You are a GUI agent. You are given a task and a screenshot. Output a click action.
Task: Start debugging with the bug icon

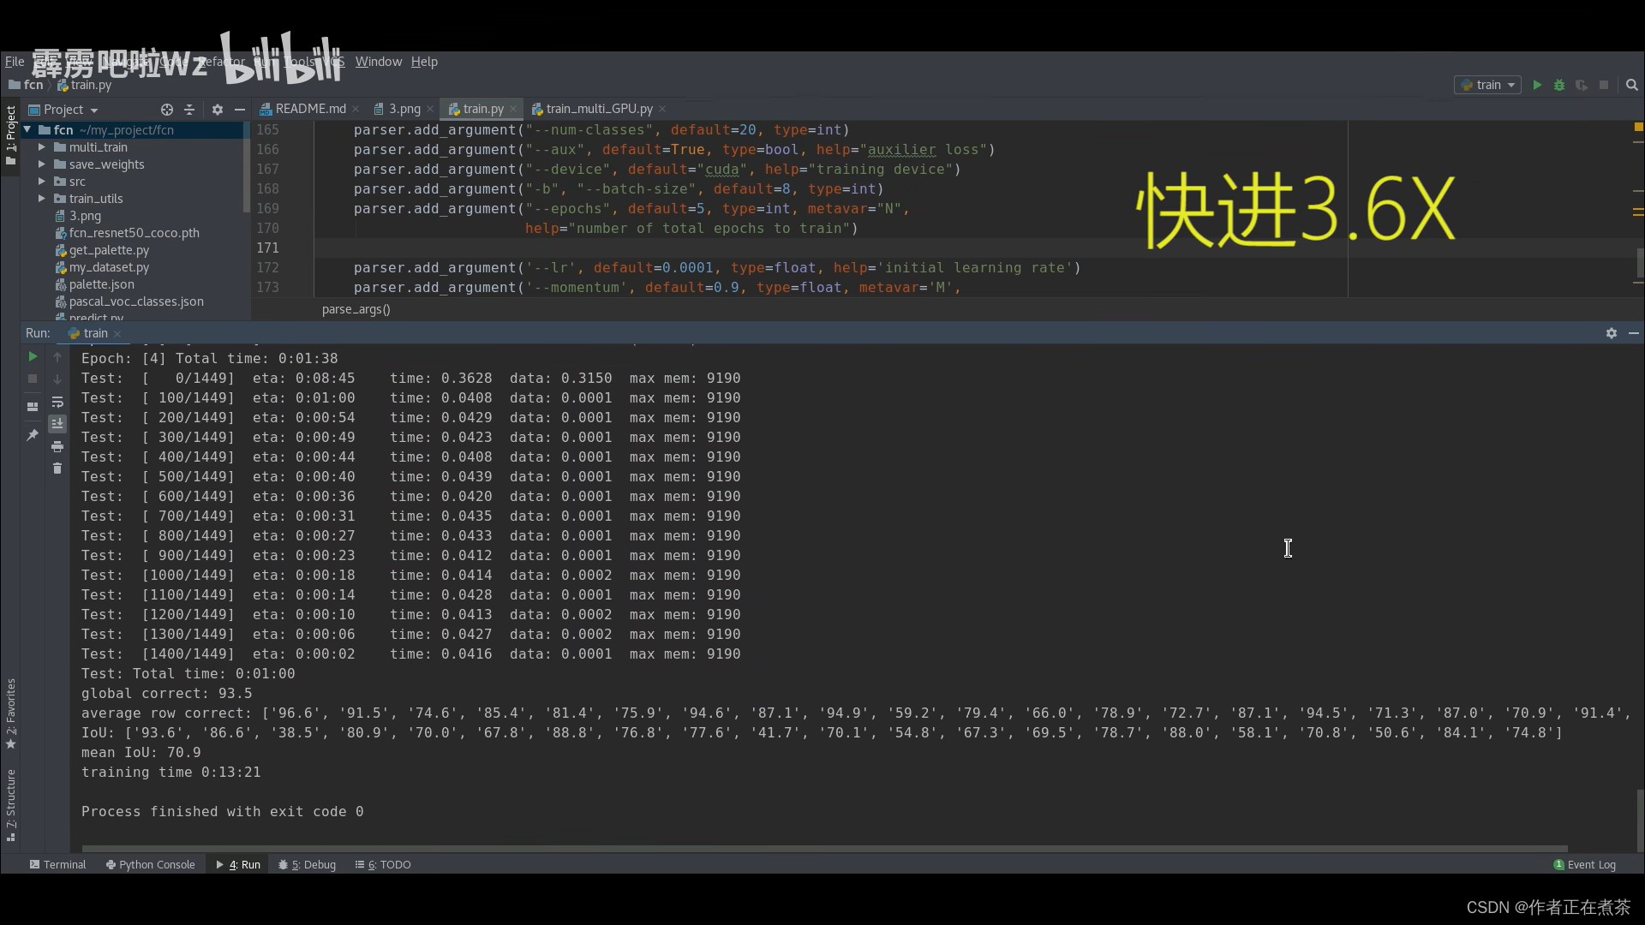click(x=1558, y=85)
